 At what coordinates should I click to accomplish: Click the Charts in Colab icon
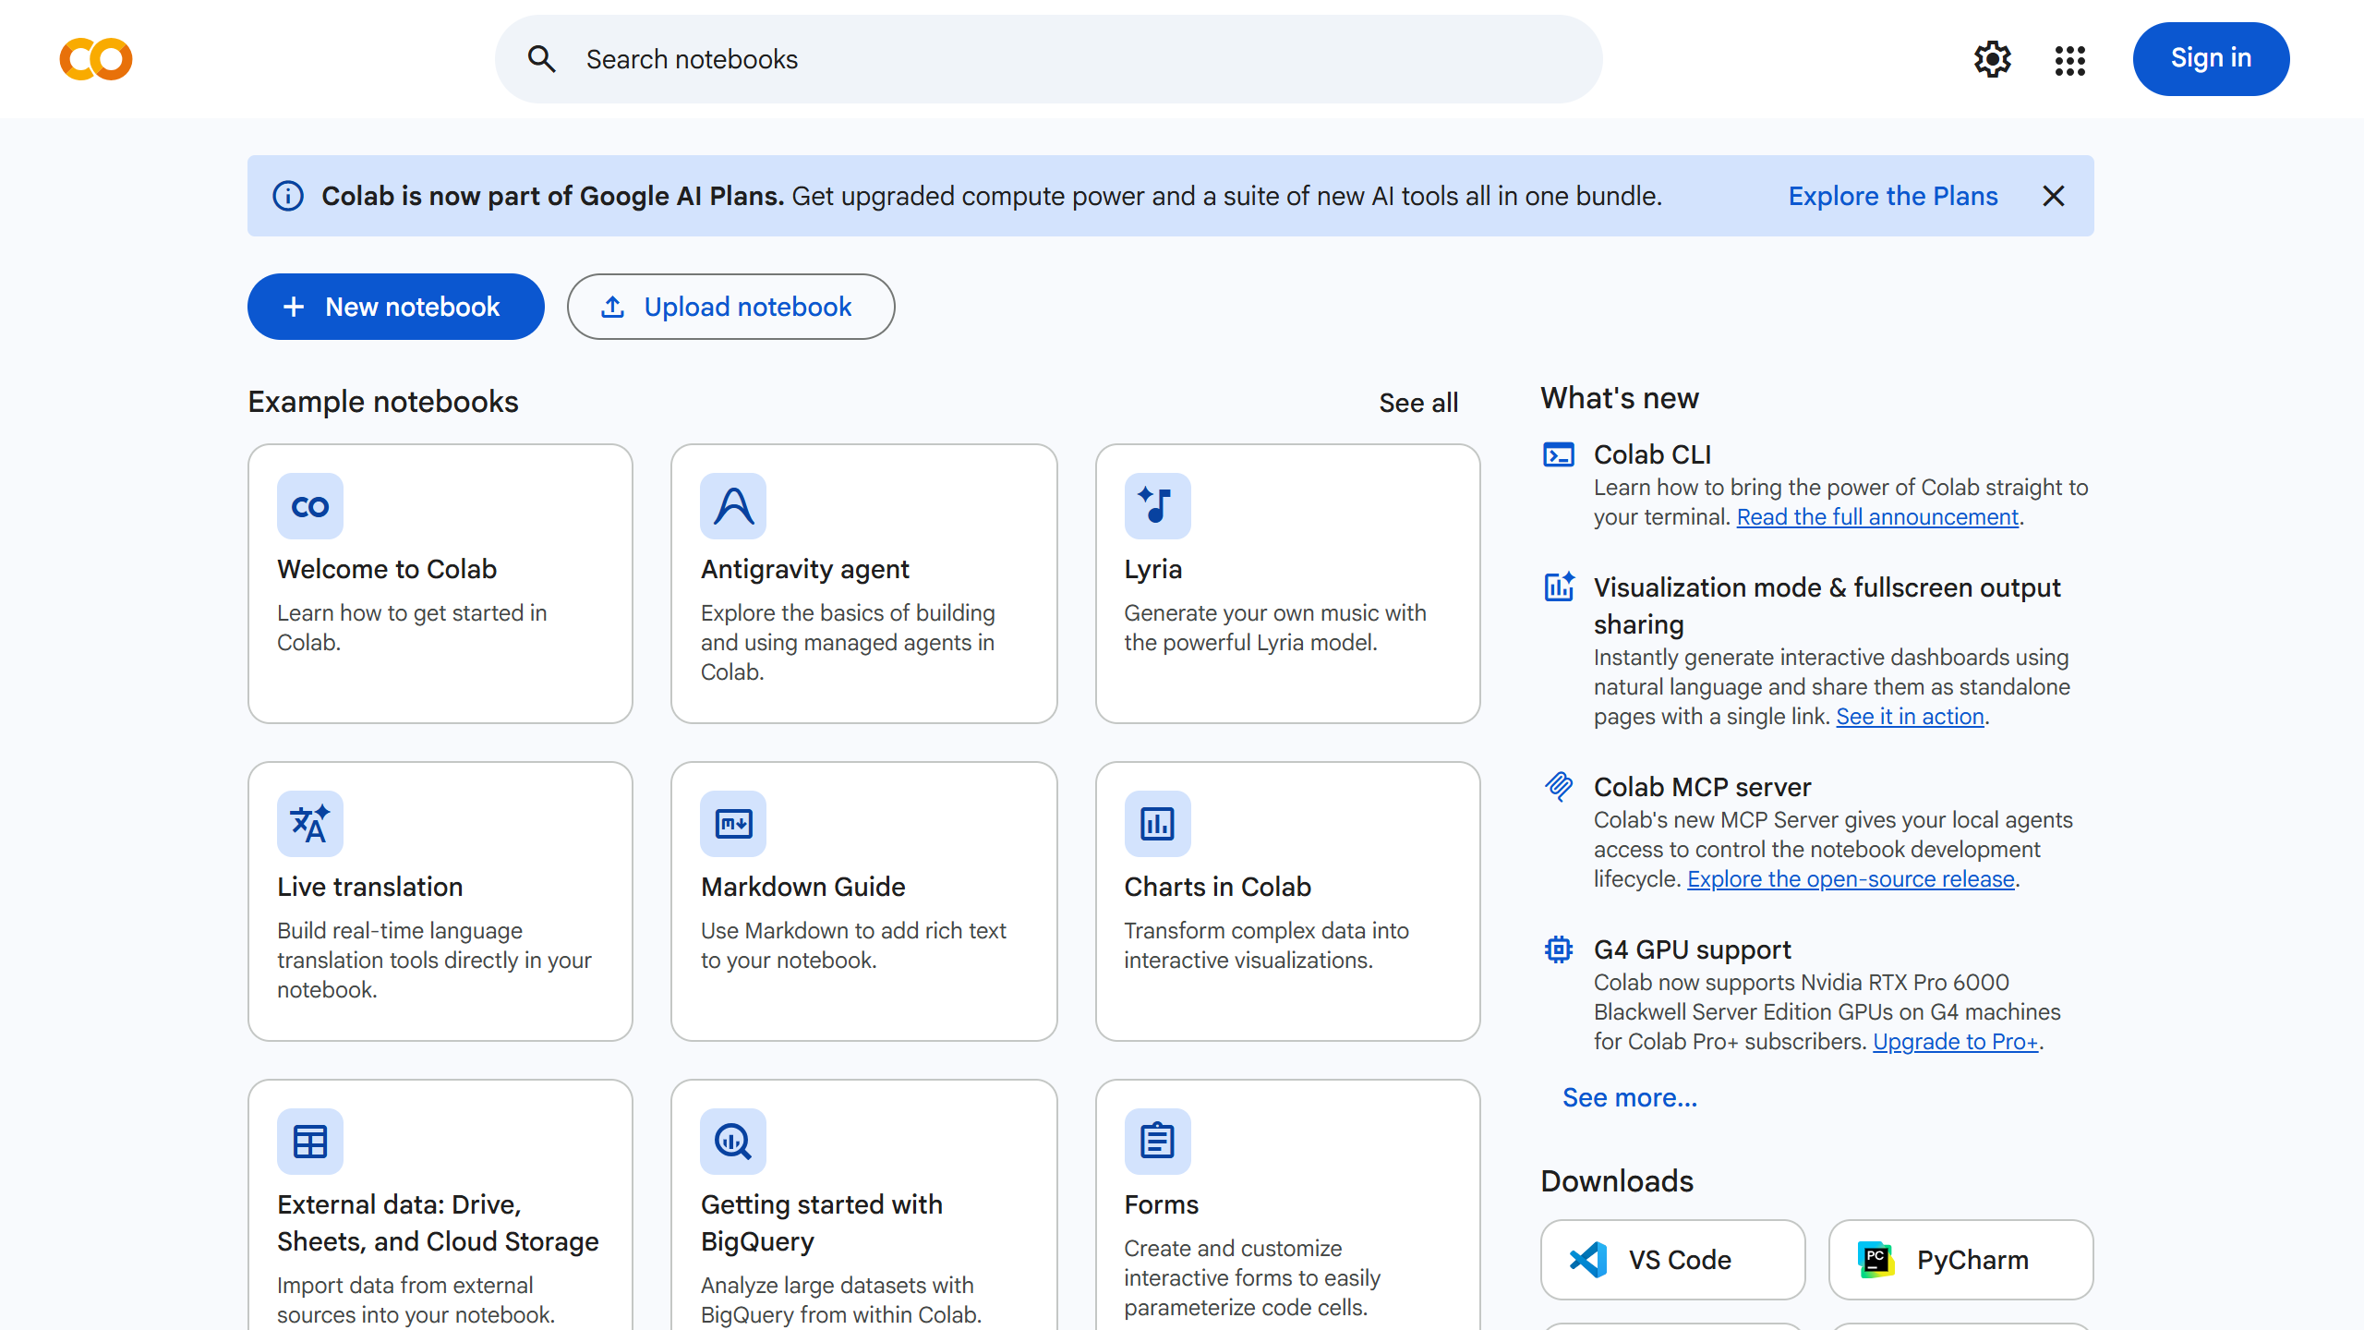(x=1158, y=824)
